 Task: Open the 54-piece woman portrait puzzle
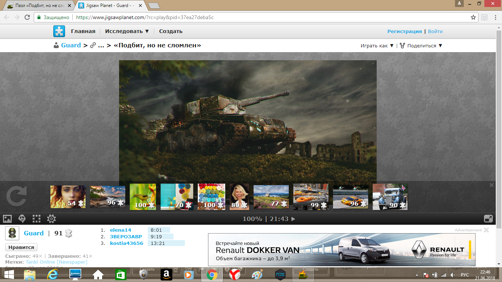click(x=68, y=197)
